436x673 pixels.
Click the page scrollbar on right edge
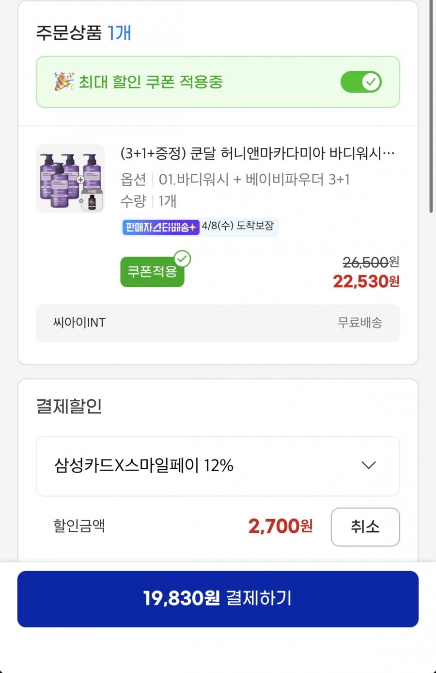point(431,107)
